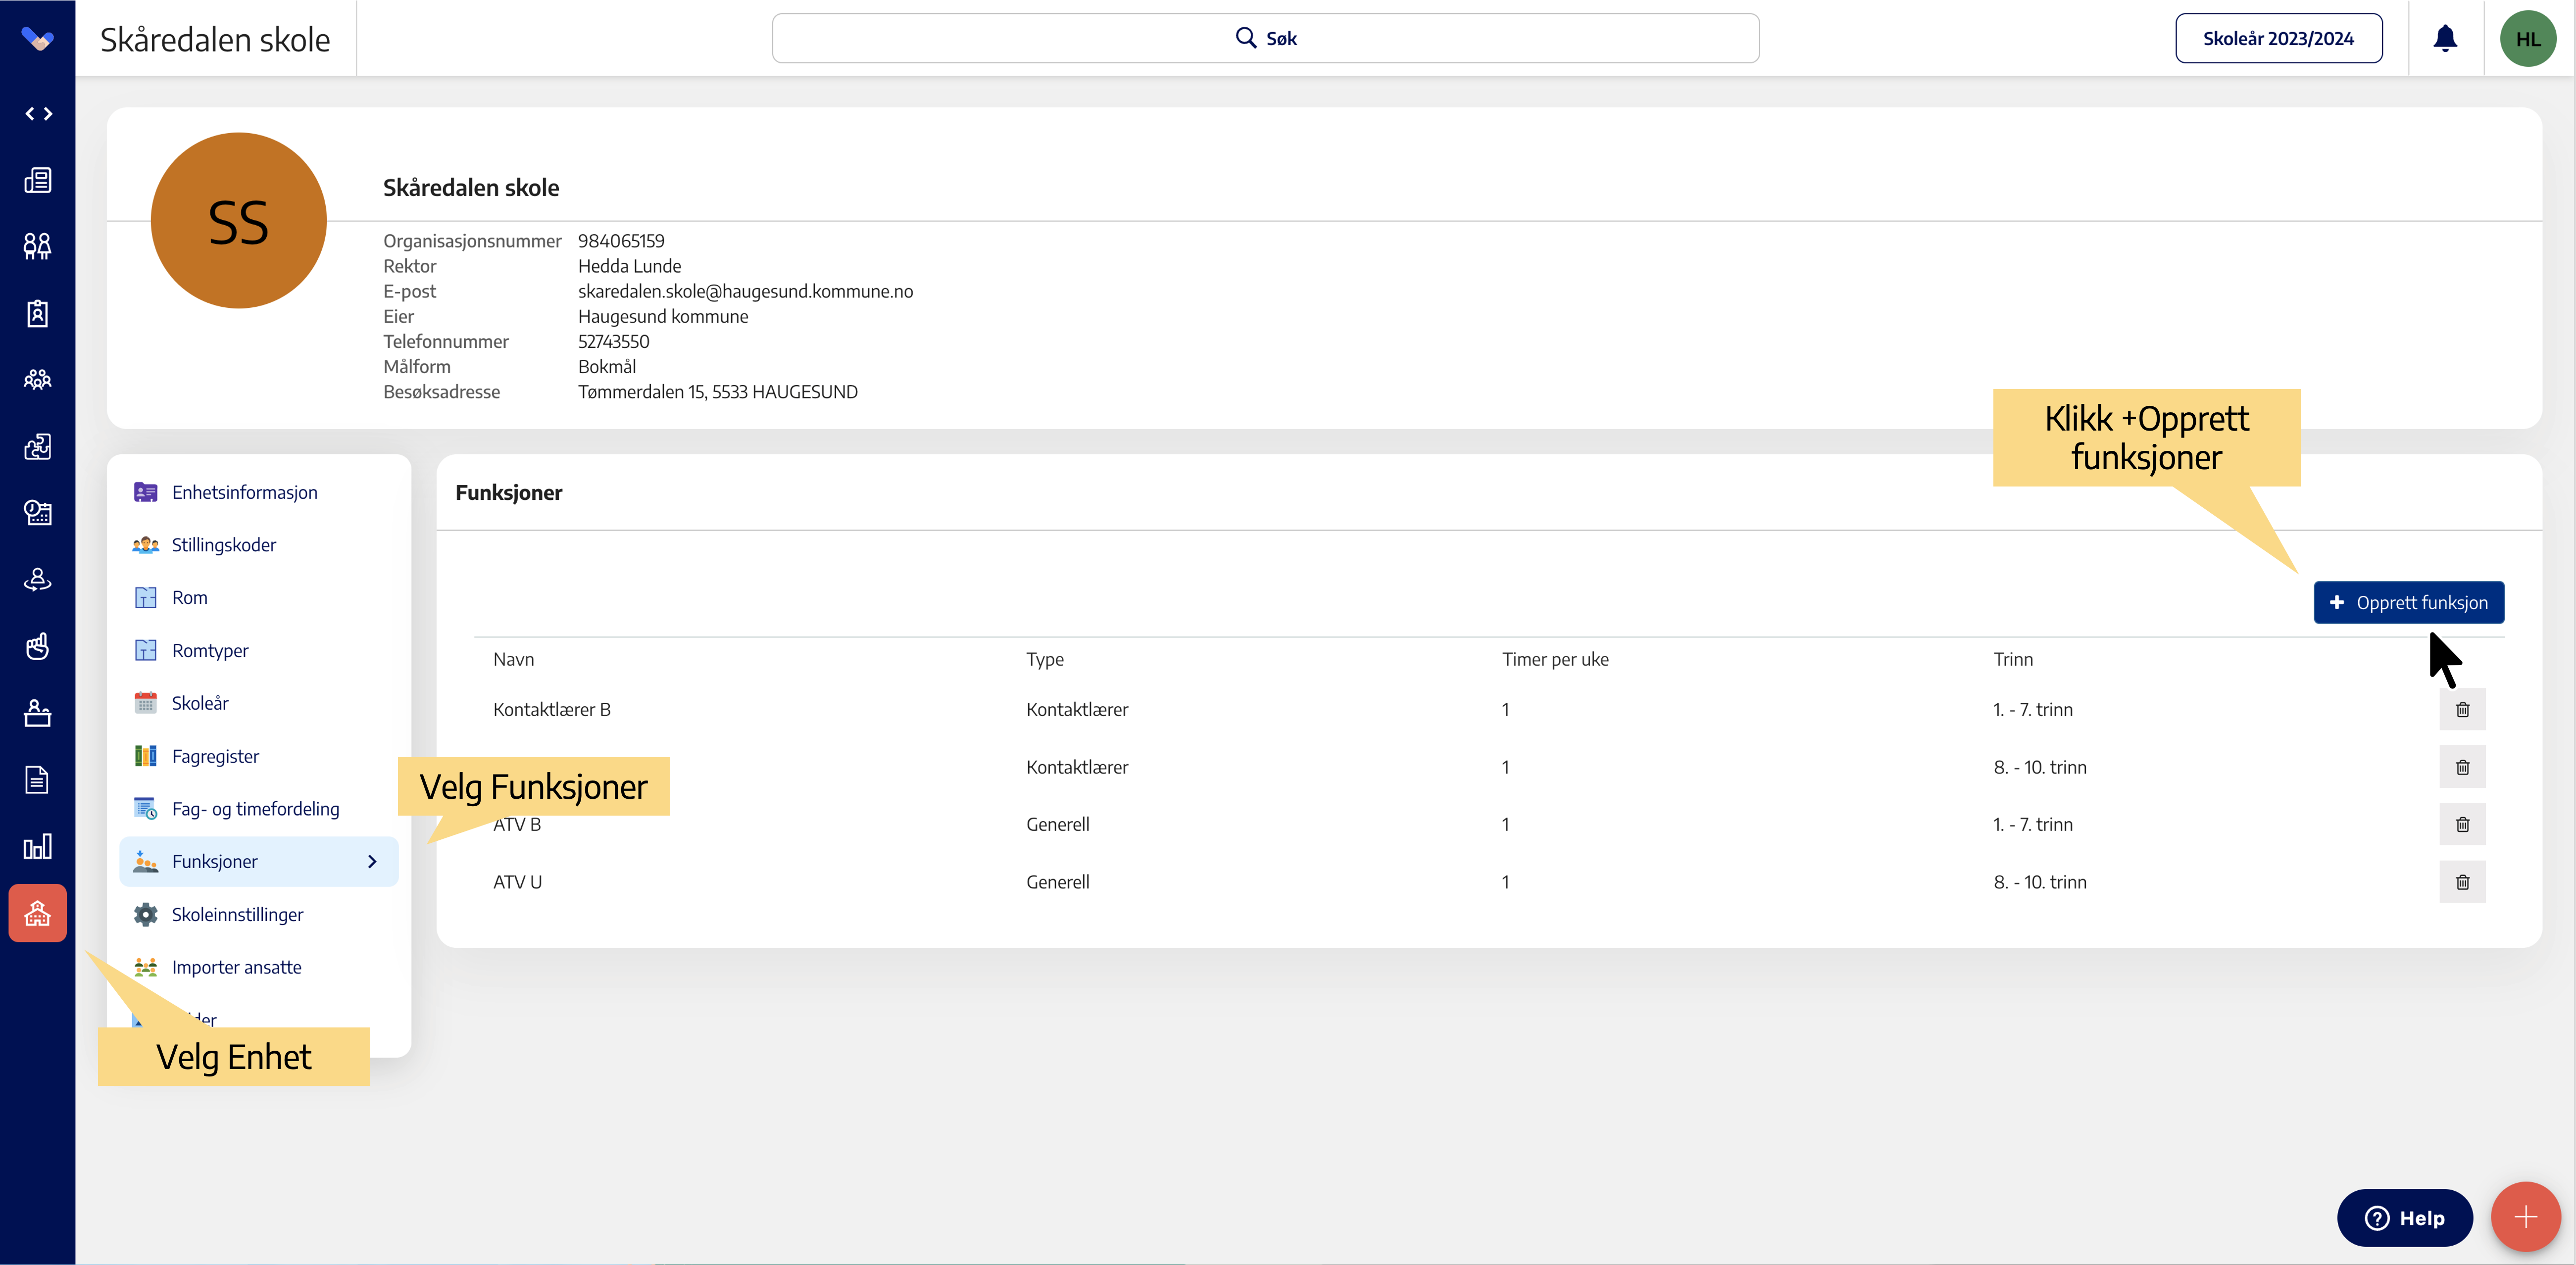
Task: Open the timetable clock sidebar icon
Action: [x=38, y=513]
